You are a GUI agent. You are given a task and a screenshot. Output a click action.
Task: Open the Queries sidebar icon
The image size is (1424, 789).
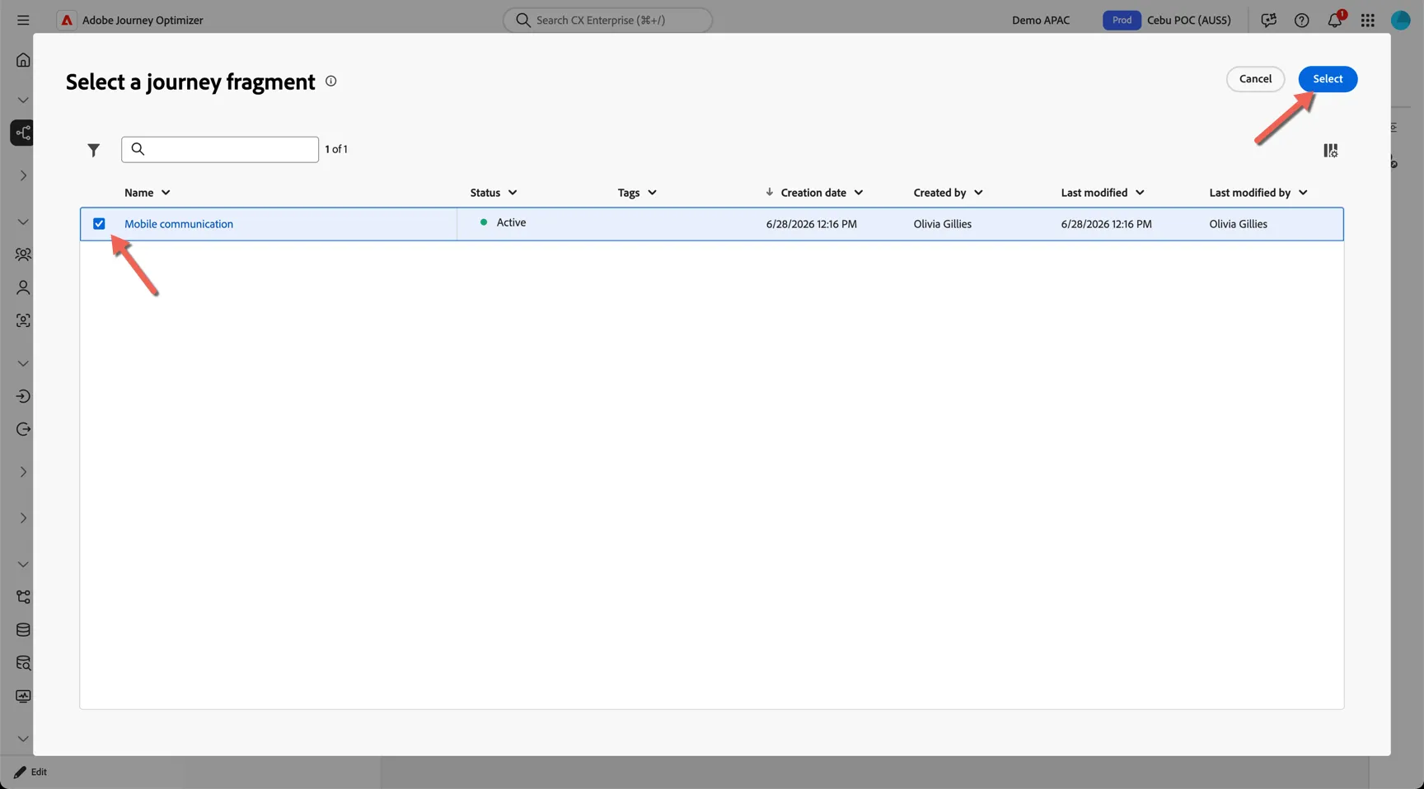coord(23,663)
